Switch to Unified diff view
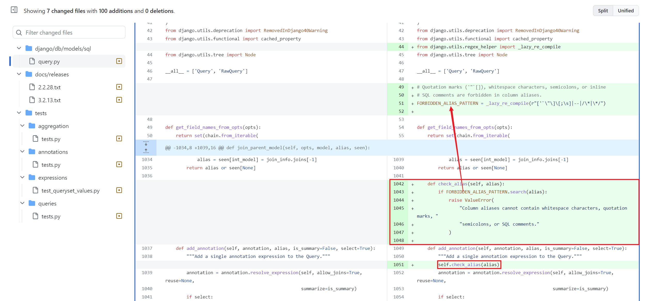649x301 pixels. pyautogui.click(x=626, y=11)
